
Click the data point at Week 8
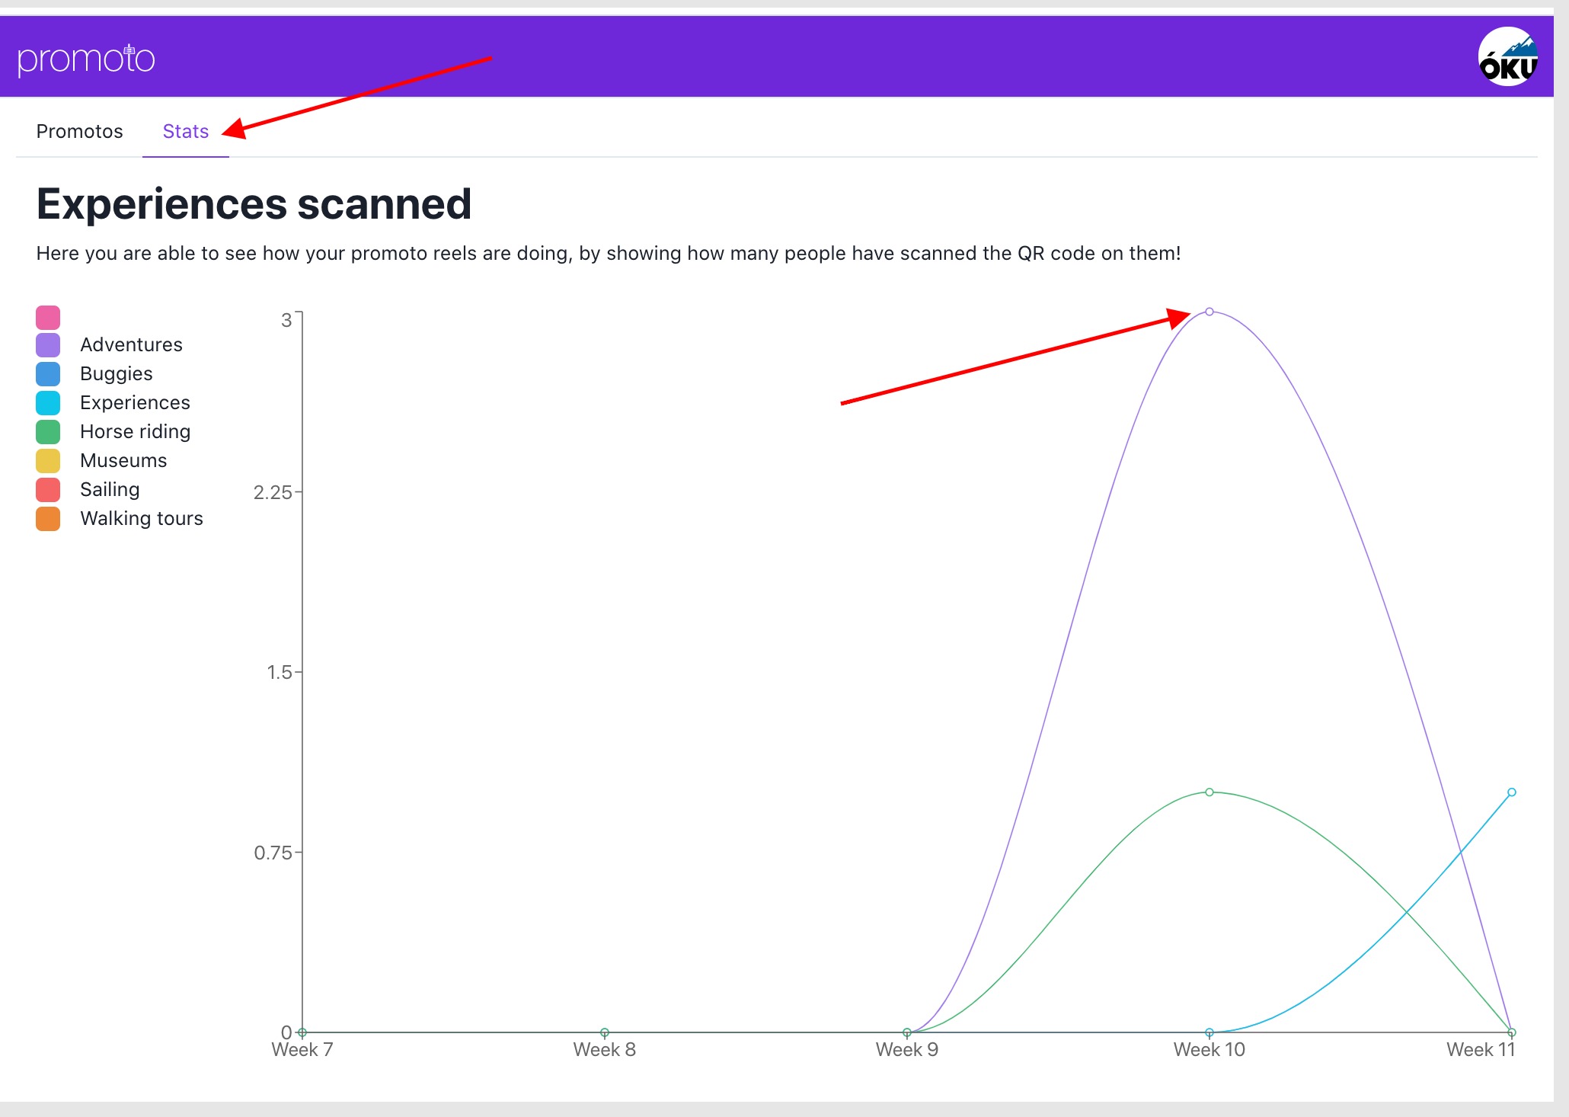coord(605,1033)
